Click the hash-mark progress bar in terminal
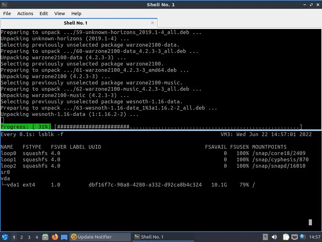Viewport: 322px width, 242px height. (x=178, y=127)
